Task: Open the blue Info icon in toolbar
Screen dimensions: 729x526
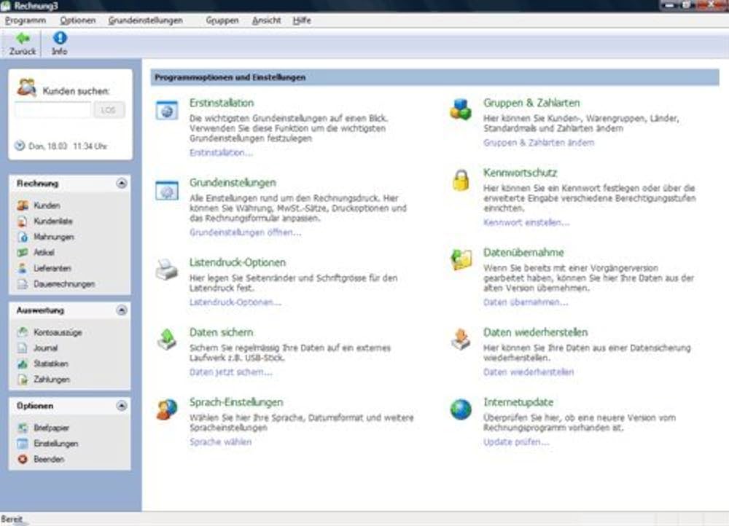Action: 60,38
